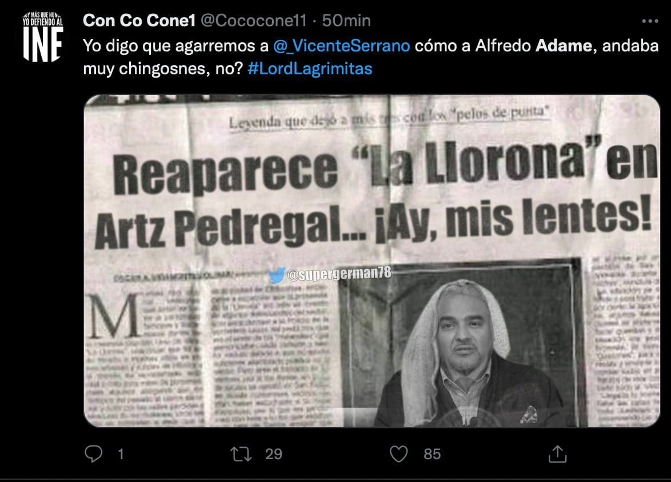This screenshot has height=482, width=671.
Task: Open the reply speech bubble icon
Action: tap(93, 454)
